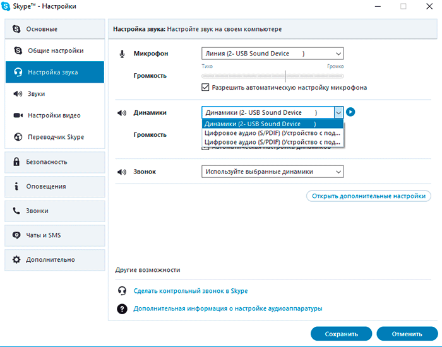
Task: Click the padlock icon beside Безопасность
Action: coord(16,162)
